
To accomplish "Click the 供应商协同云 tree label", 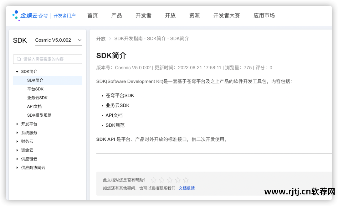I will tap(33, 168).
